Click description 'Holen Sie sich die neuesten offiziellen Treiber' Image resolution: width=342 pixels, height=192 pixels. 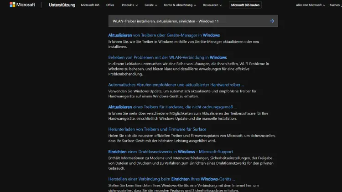click(x=192, y=138)
